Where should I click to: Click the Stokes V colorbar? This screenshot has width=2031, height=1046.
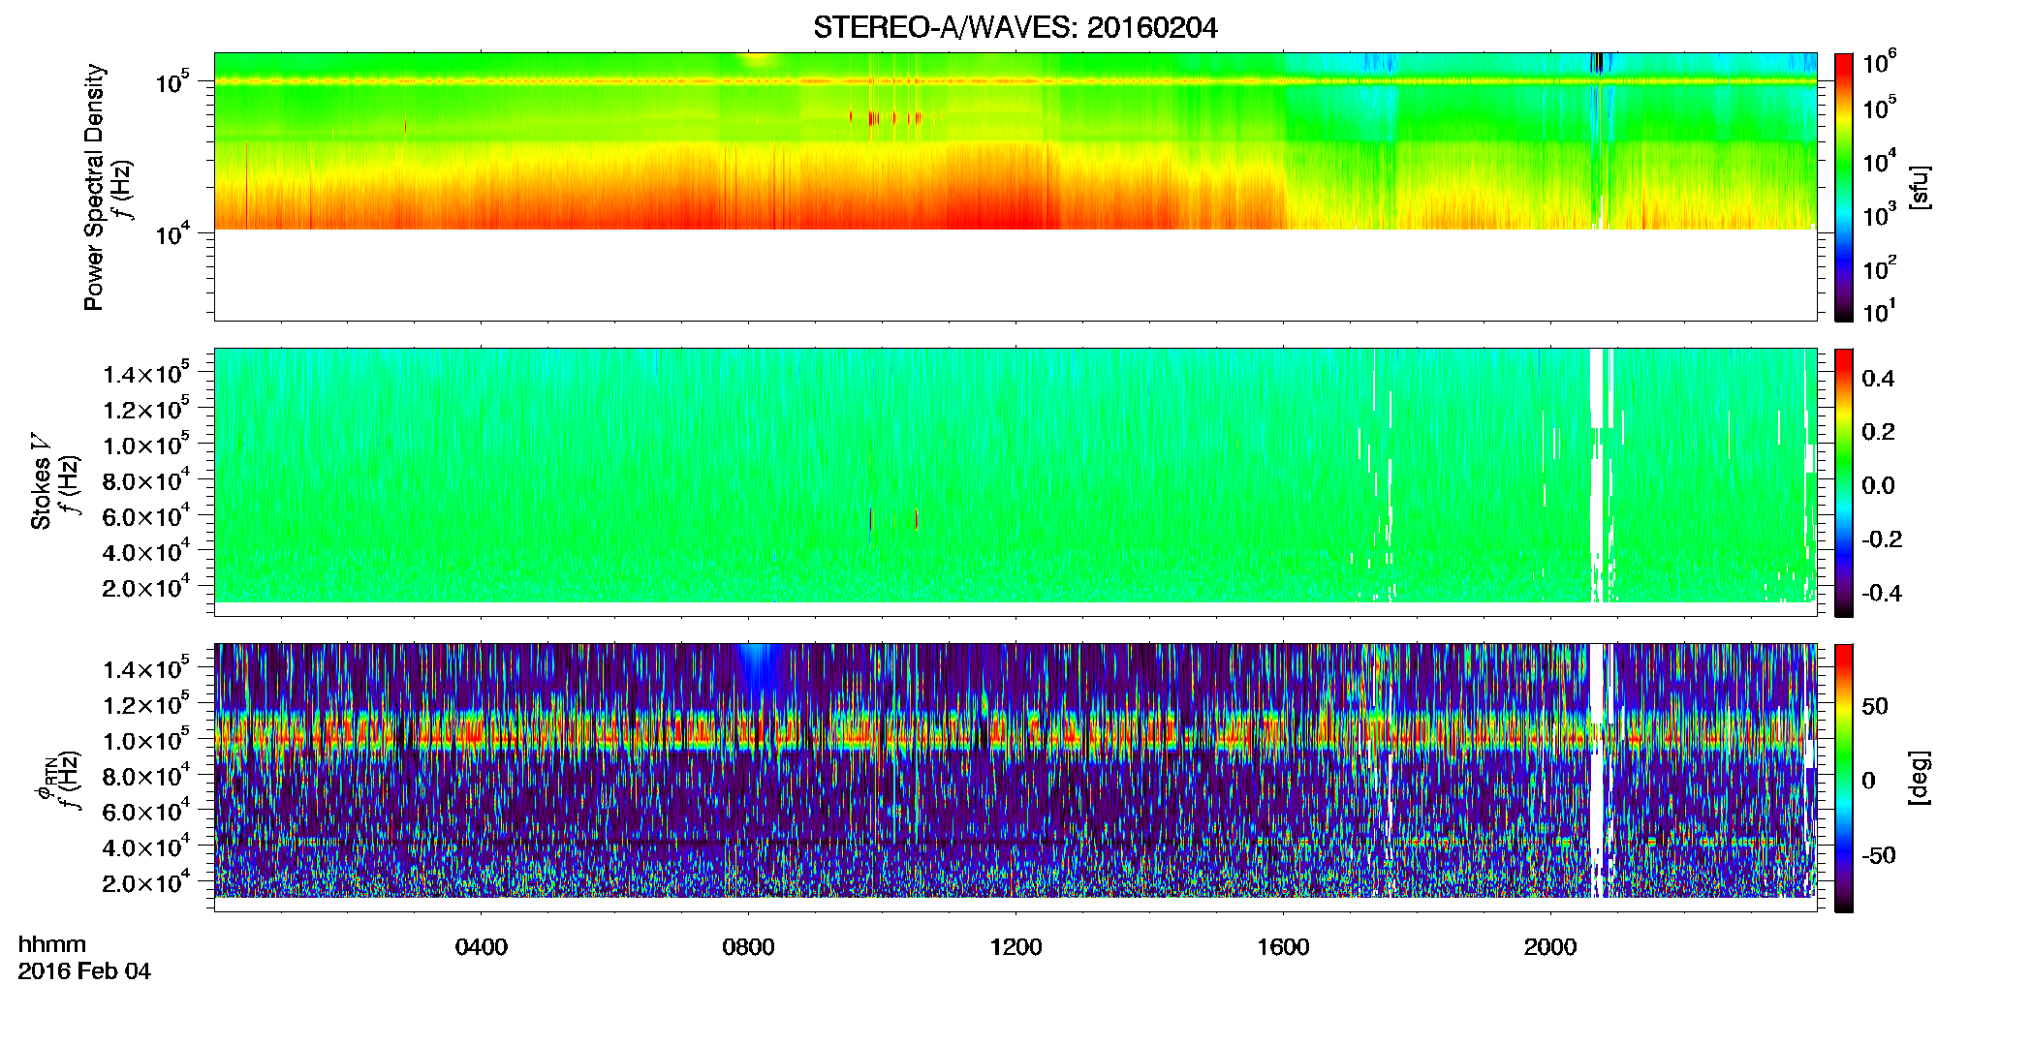click(1843, 482)
